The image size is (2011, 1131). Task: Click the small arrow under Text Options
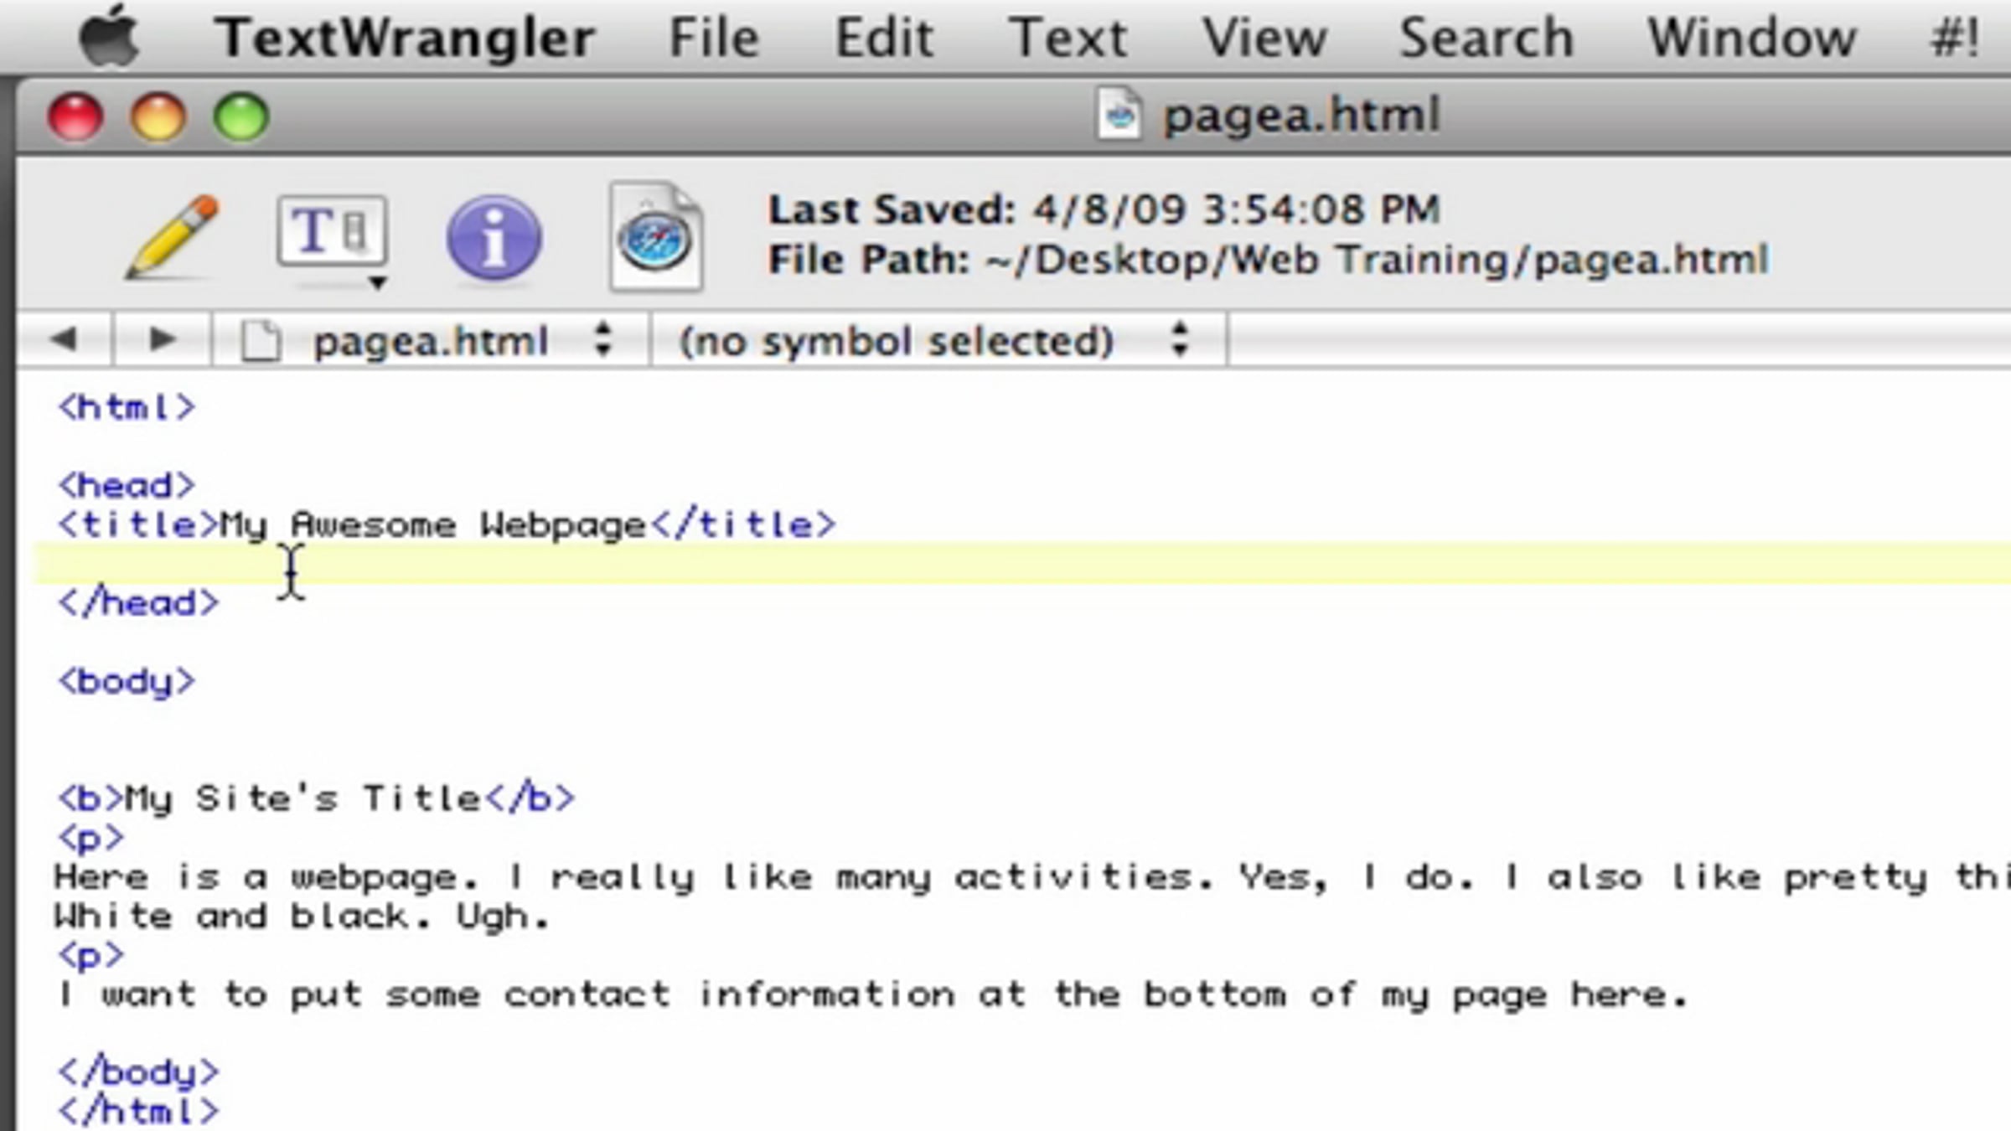click(378, 283)
